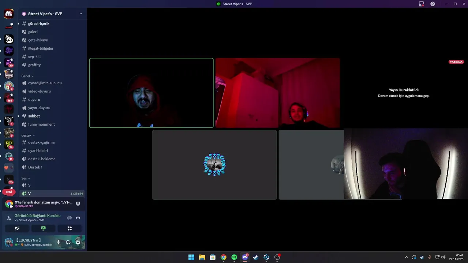The image size is (468, 263).
Task: Open Discord home direct messages icon
Action: coord(9,14)
